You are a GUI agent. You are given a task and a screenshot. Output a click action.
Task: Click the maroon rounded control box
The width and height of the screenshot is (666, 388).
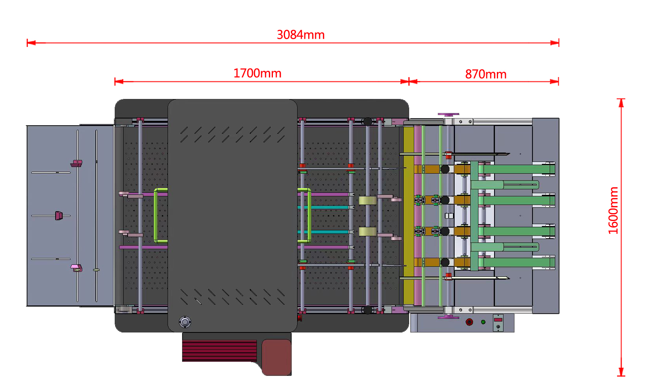pos(276,357)
